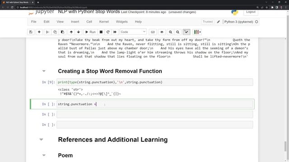Open the Cell menu
289x162 pixels.
click(89, 22)
